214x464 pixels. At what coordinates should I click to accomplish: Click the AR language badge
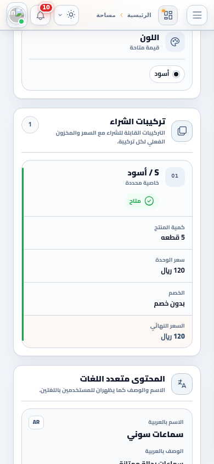[x=36, y=422]
